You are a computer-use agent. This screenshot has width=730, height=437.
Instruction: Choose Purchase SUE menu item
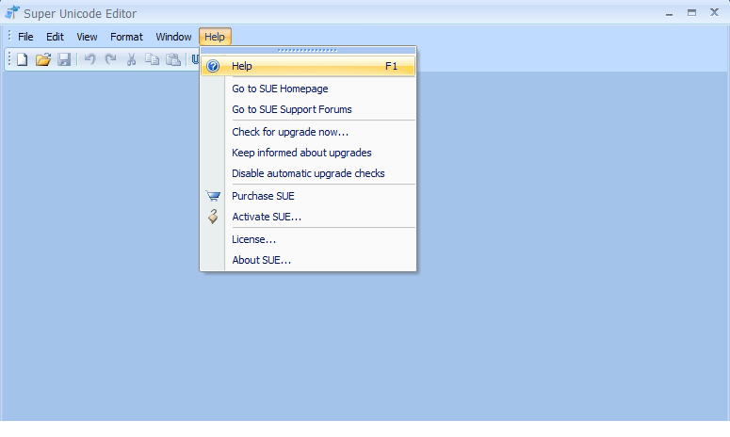pos(308,196)
